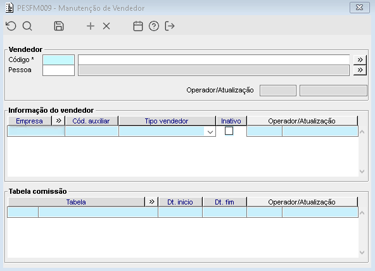Click the Dt. inicio cell in commission table
This screenshot has height=271, width=375.
point(181,213)
